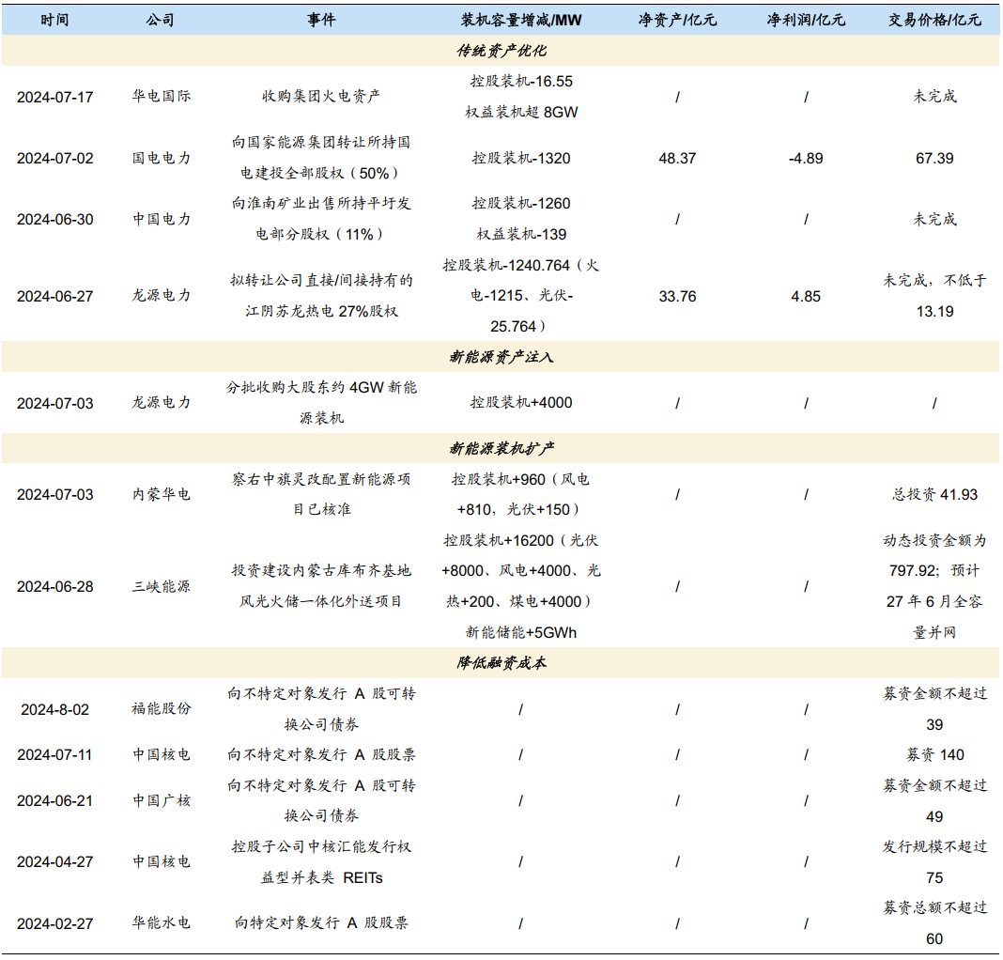Select the transaction price 67.39 cell
The image size is (1003, 960).
click(934, 158)
